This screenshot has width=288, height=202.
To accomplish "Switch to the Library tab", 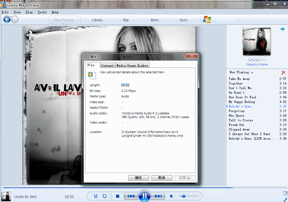I will [97, 20].
